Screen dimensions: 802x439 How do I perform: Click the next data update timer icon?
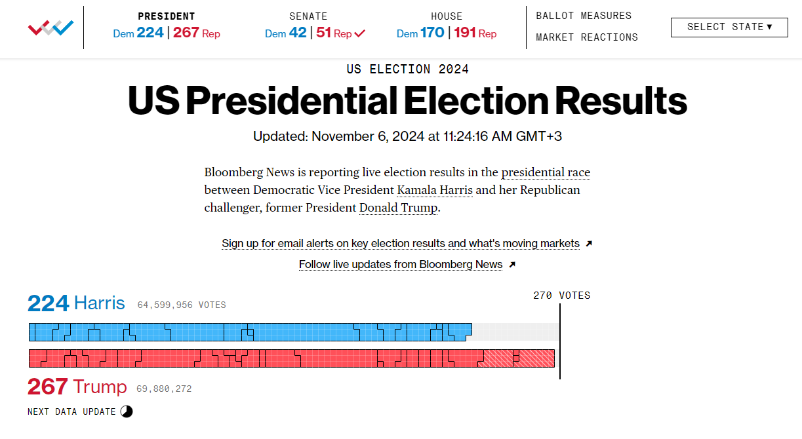[126, 411]
